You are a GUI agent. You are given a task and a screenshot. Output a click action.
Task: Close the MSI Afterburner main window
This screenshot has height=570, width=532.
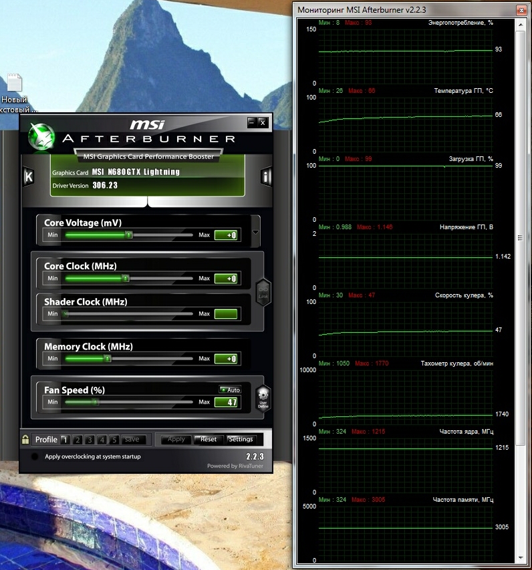tap(263, 122)
